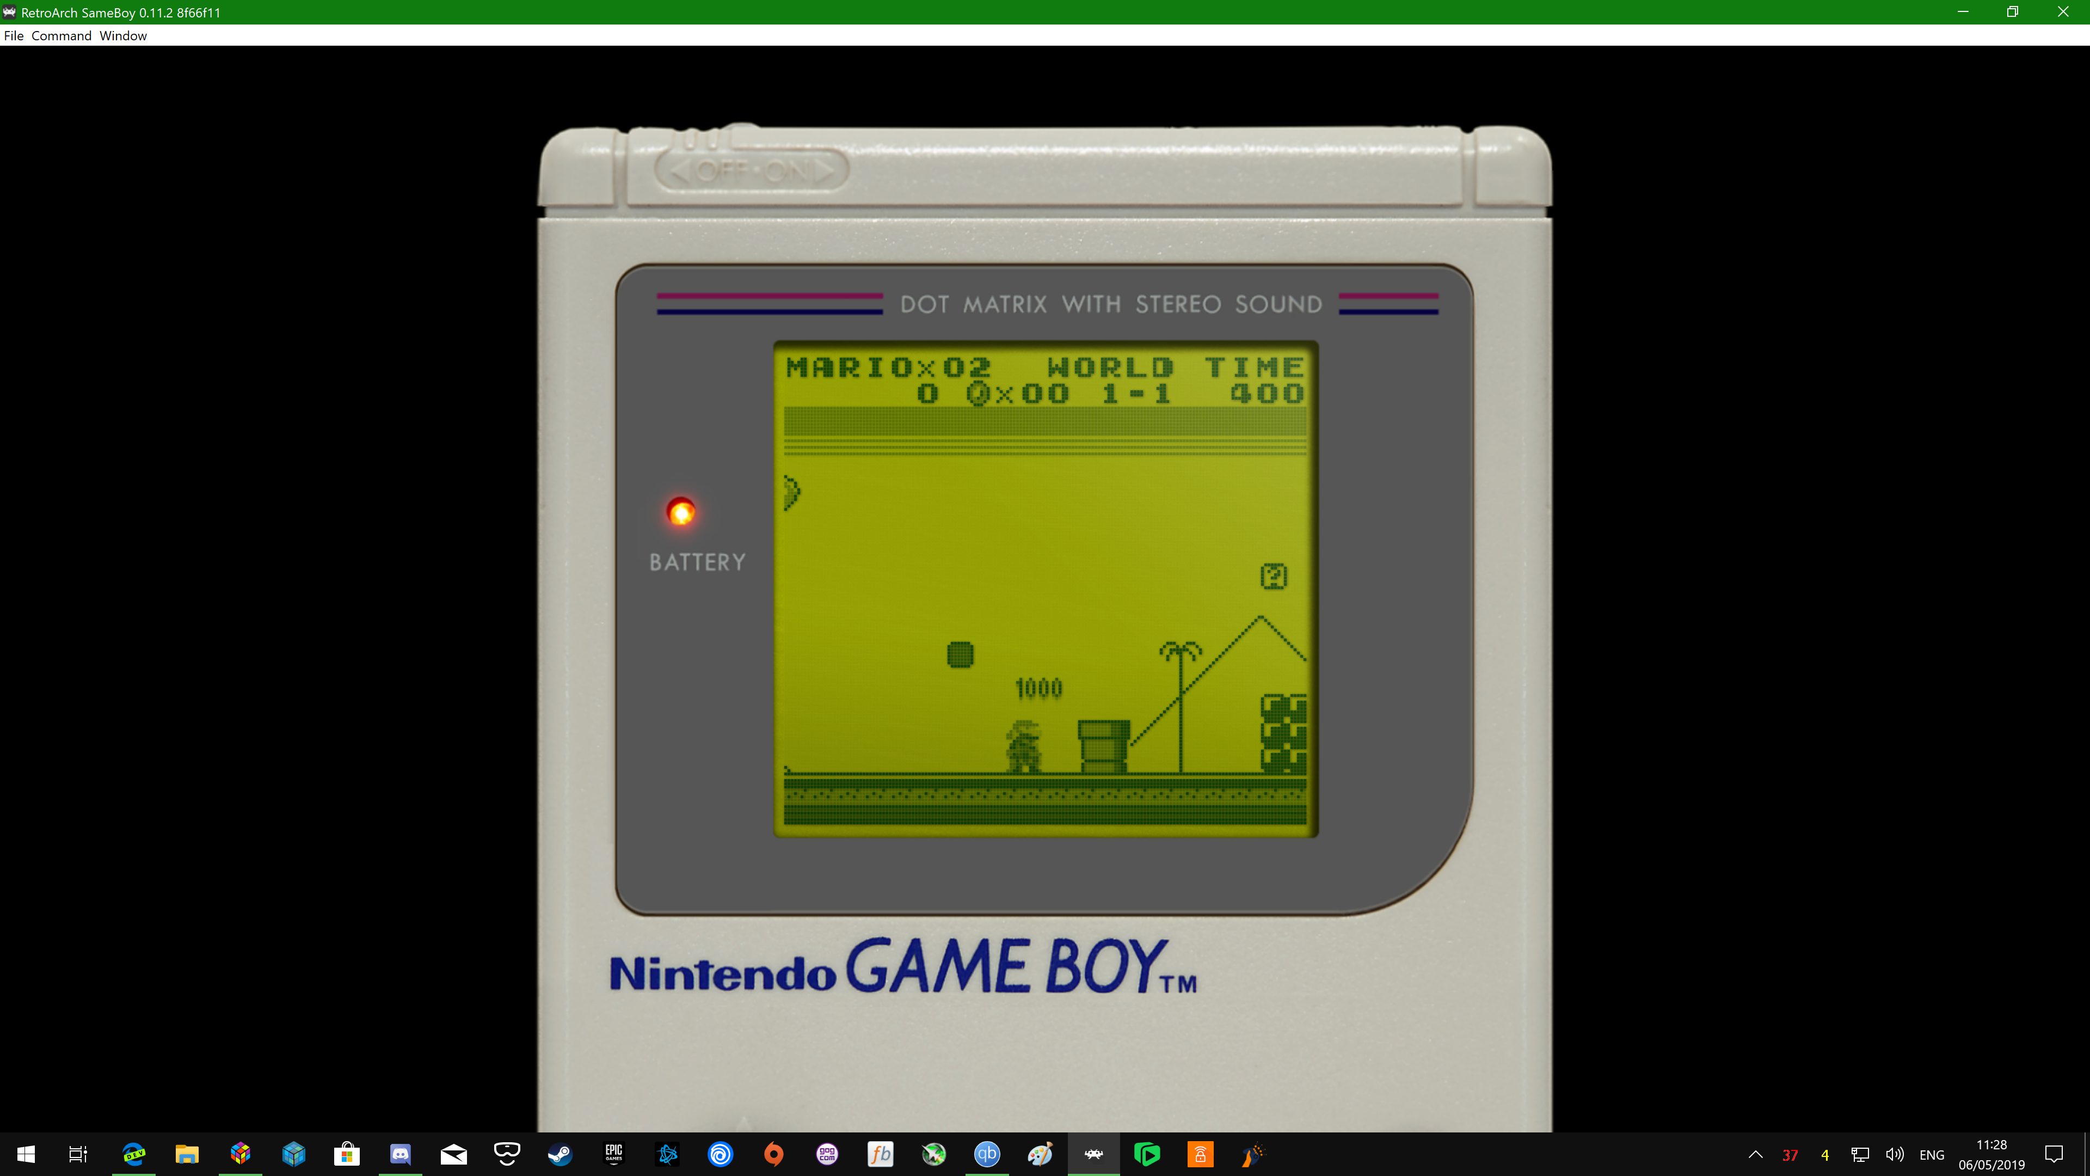Open the comet-shaped app icon on the taskbar
This screenshot has height=1176, width=2090.
coord(1253,1154)
